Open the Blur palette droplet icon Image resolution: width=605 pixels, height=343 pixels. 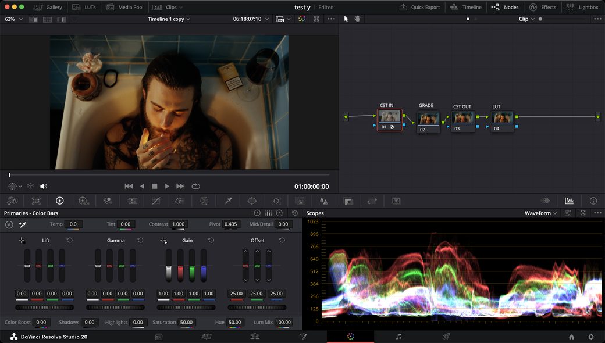323,201
